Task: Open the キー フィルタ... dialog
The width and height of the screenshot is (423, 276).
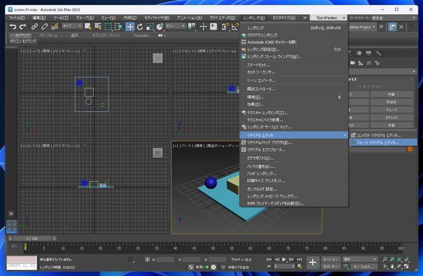Action: 363,267
